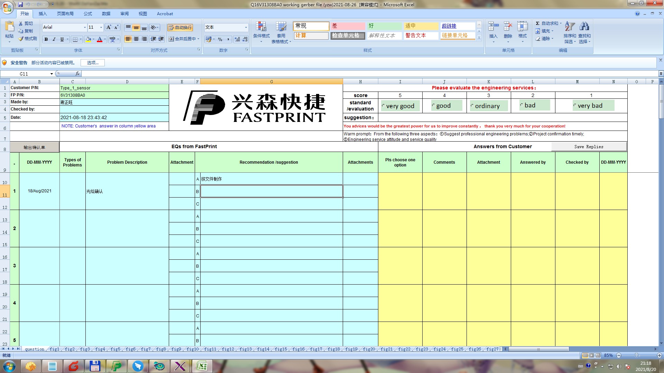Click the increase font size icon

109,27
